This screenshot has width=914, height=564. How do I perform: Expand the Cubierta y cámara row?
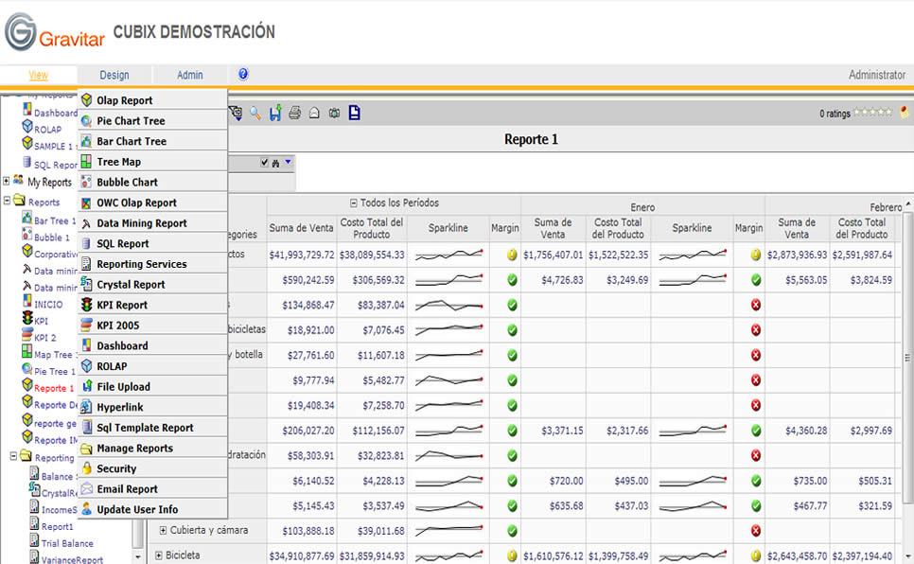click(x=163, y=530)
